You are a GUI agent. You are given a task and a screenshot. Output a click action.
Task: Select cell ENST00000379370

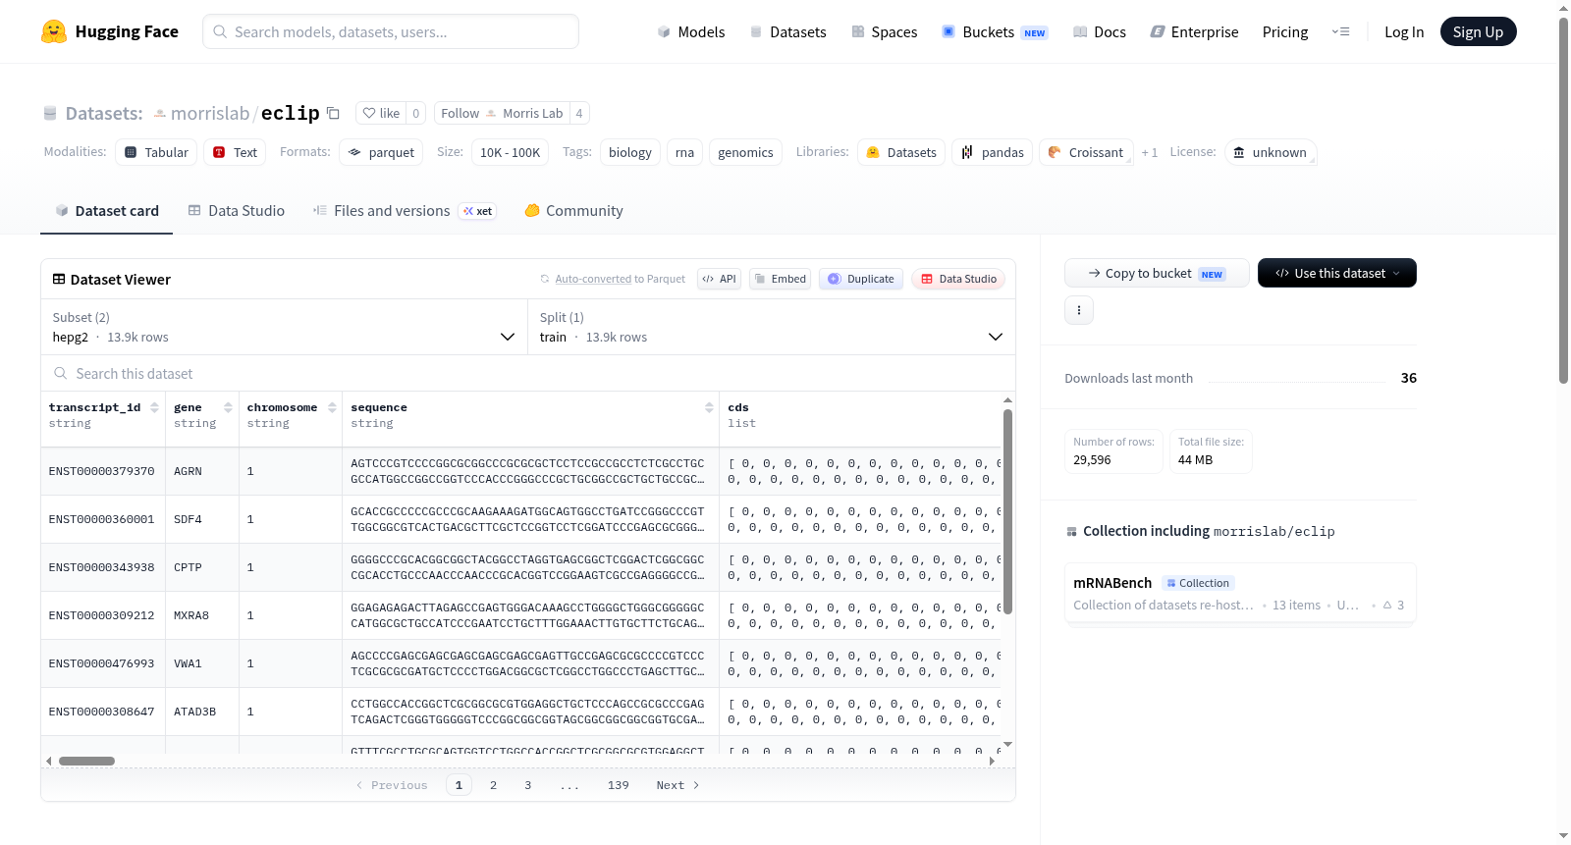pyautogui.click(x=102, y=471)
